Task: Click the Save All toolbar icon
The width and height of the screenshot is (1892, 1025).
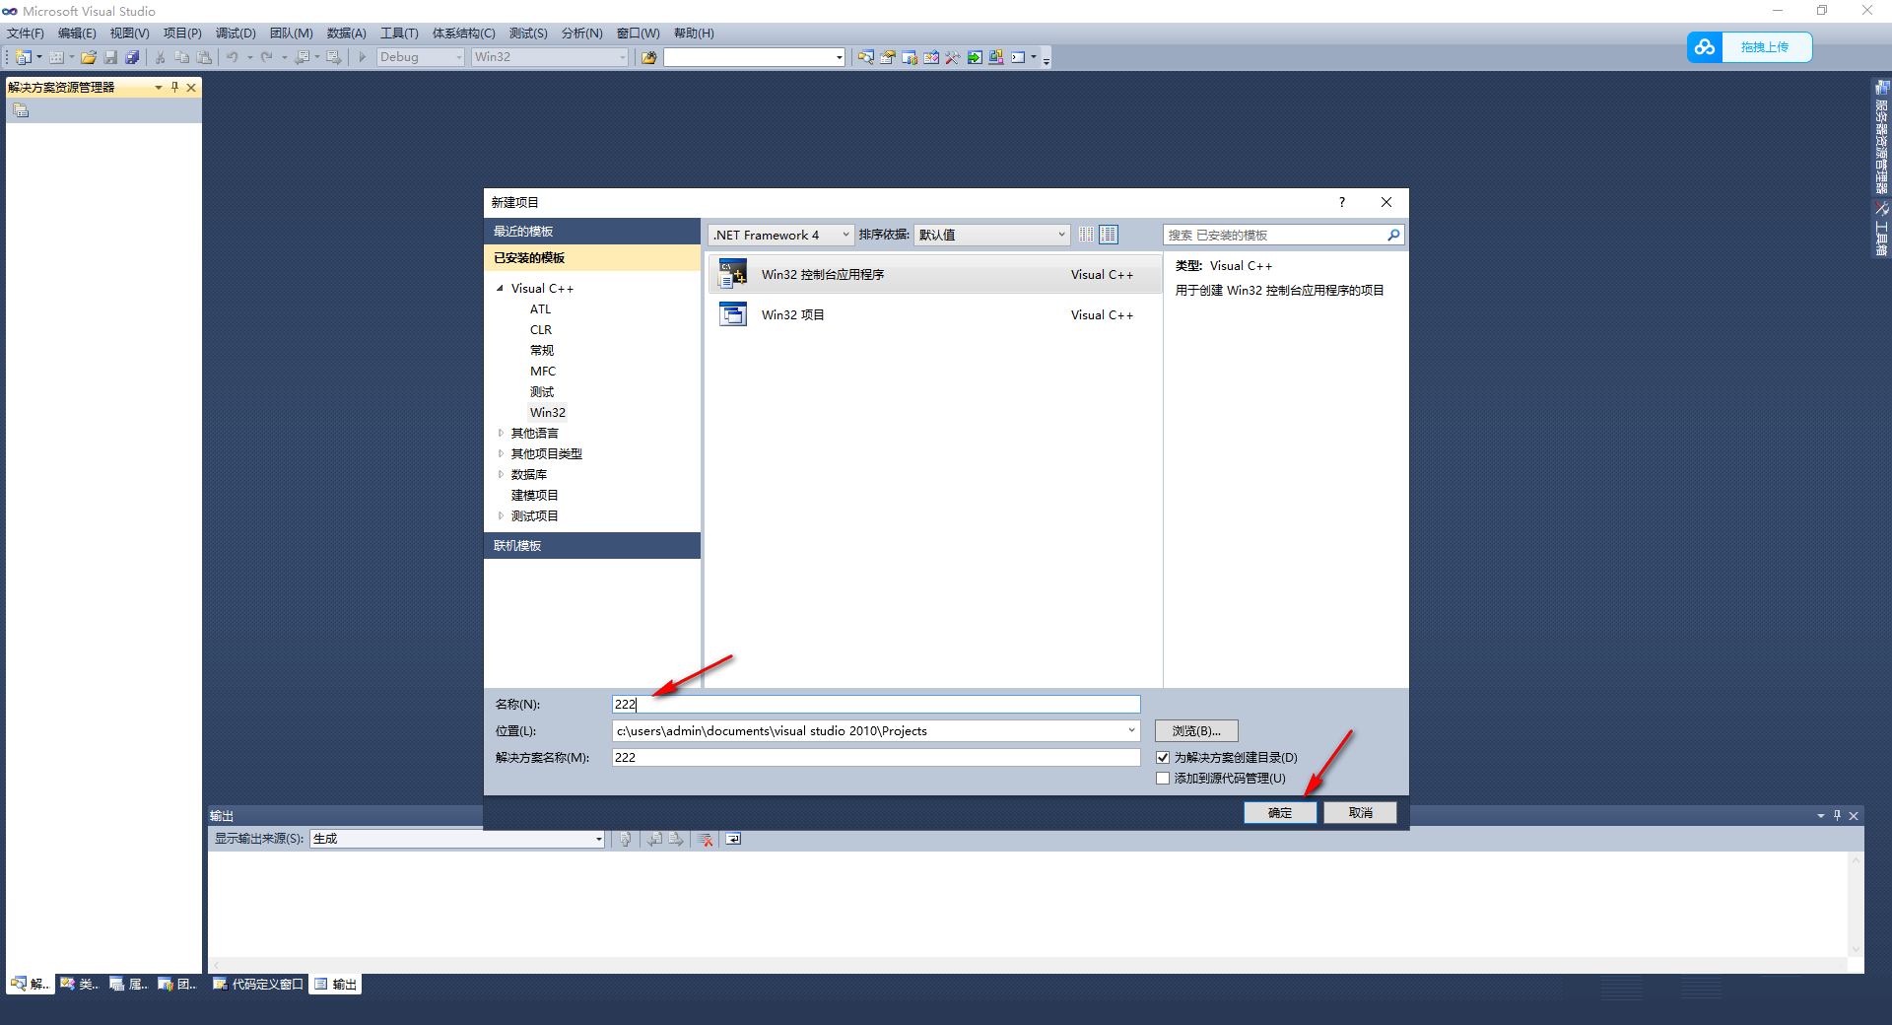Action: [132, 57]
